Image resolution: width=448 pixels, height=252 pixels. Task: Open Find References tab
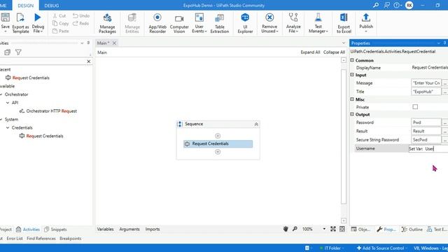(x=41, y=238)
